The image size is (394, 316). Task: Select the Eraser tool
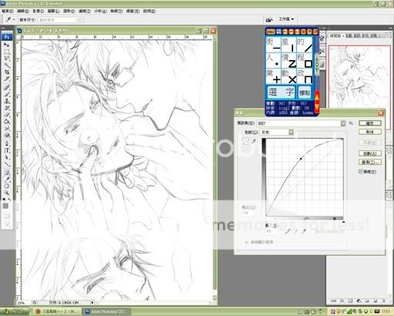tap(7, 115)
